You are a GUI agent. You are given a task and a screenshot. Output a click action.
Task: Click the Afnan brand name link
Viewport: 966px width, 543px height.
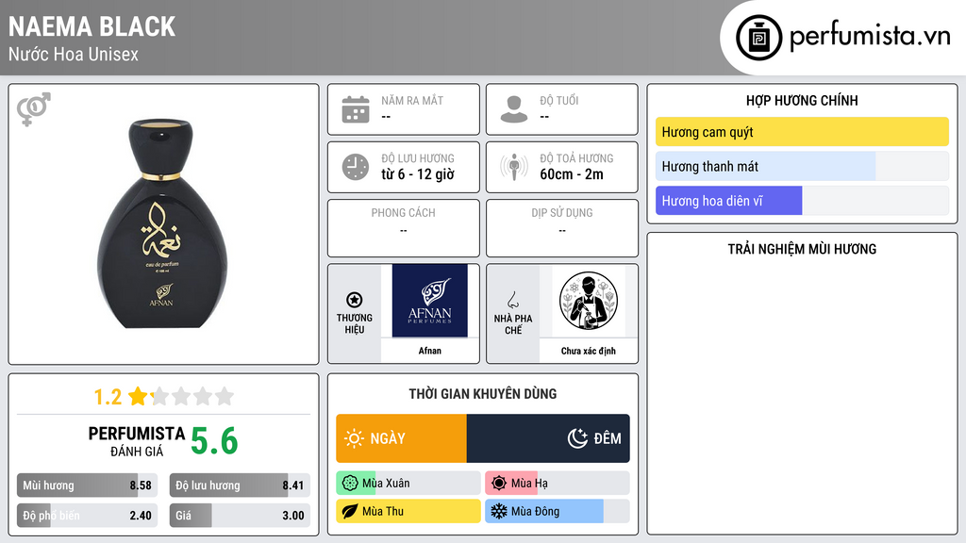tap(429, 351)
